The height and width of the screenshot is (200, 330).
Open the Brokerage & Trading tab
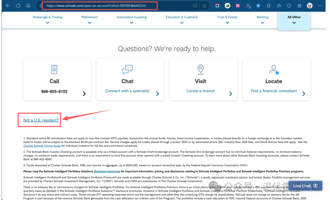pos(48,17)
